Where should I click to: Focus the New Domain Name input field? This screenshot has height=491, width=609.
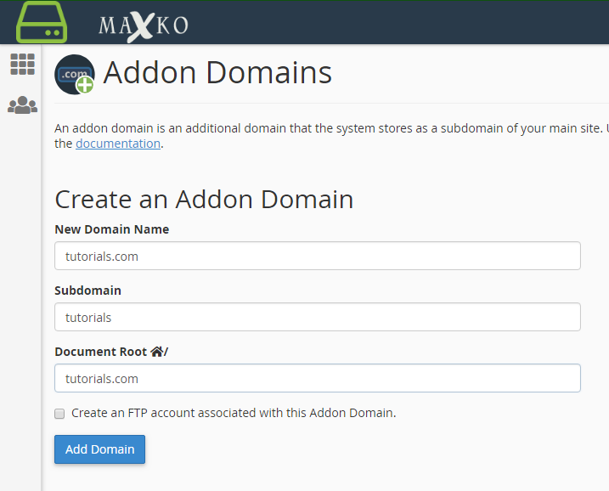click(x=317, y=256)
